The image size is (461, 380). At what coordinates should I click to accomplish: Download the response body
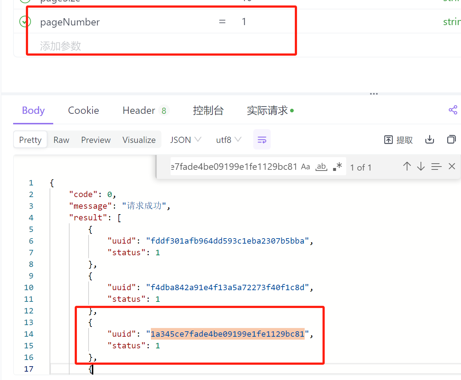coord(430,140)
